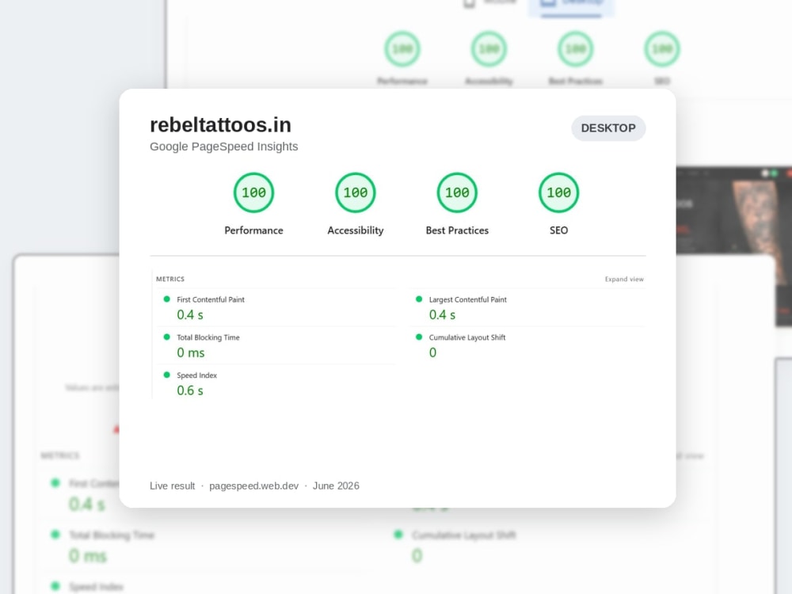
Task: Click the SEO score gauge showing 100
Action: (558, 192)
